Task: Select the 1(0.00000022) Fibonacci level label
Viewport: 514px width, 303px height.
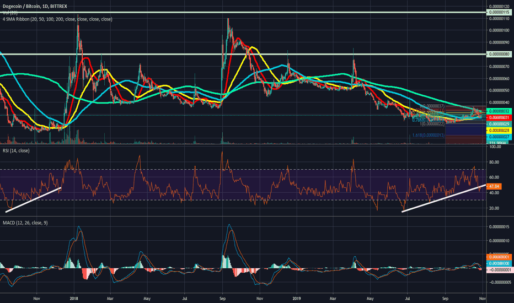Action: click(x=432, y=124)
